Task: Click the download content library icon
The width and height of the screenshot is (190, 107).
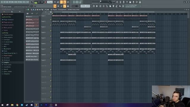Action: click(140, 2)
